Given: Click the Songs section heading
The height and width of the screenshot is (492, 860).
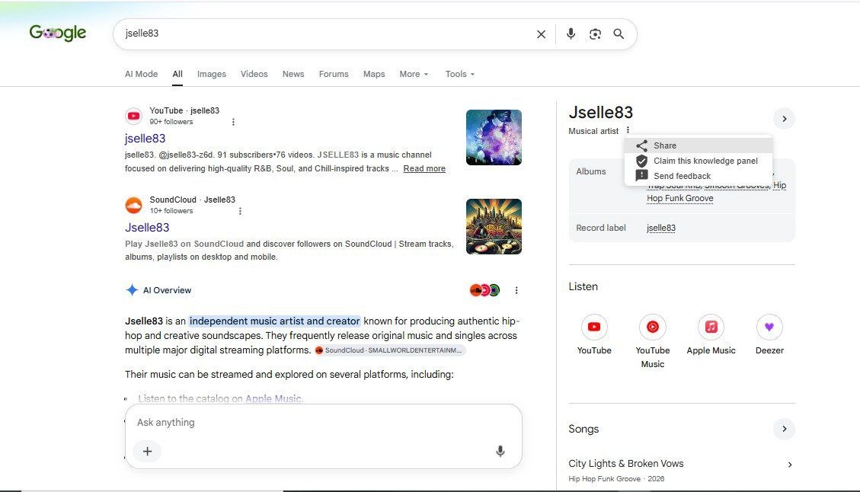Looking at the screenshot, I should [583, 429].
